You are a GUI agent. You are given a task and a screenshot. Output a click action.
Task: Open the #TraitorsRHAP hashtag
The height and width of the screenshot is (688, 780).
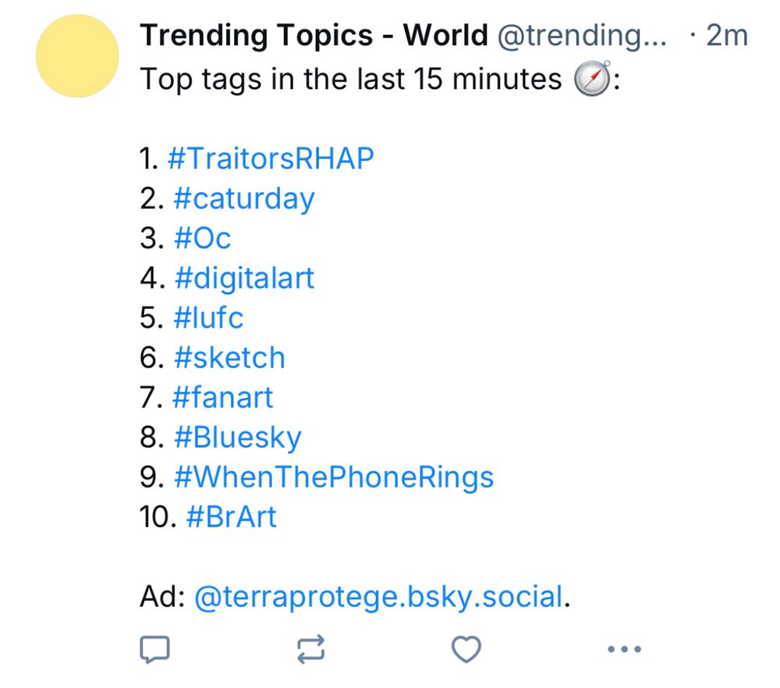(x=270, y=158)
